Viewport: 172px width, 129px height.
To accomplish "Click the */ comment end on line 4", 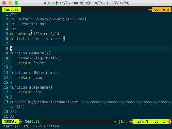I will [14, 29].
